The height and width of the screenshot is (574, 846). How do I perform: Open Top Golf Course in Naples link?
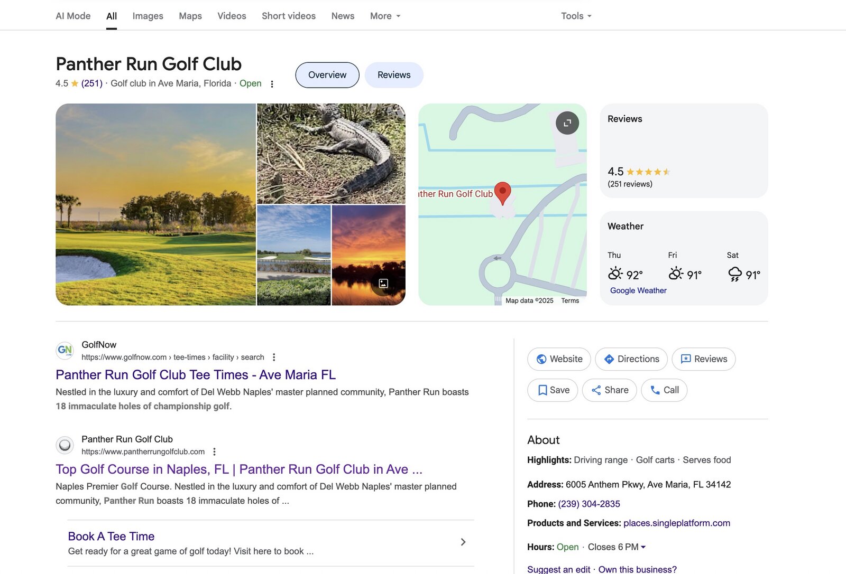tap(239, 469)
